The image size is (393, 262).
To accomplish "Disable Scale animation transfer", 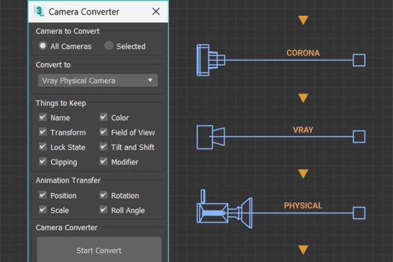I will click(x=43, y=210).
